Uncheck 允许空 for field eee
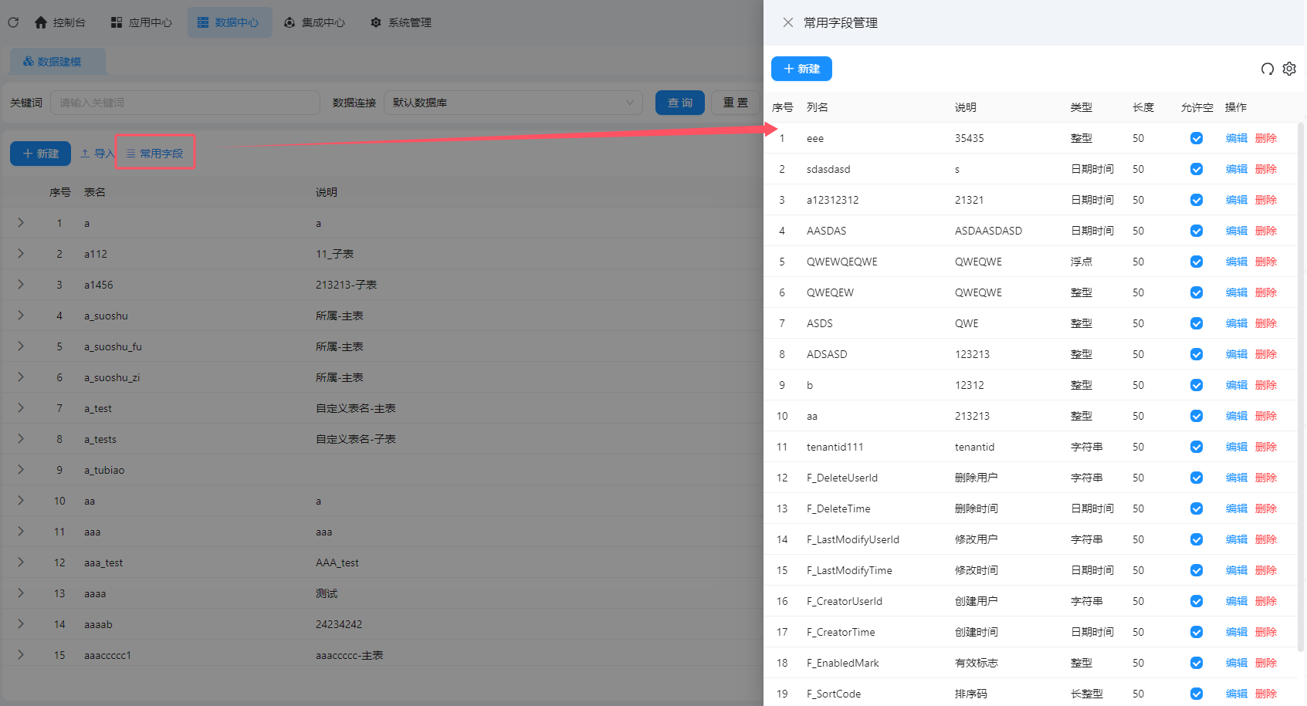The width and height of the screenshot is (1307, 706). [1197, 138]
